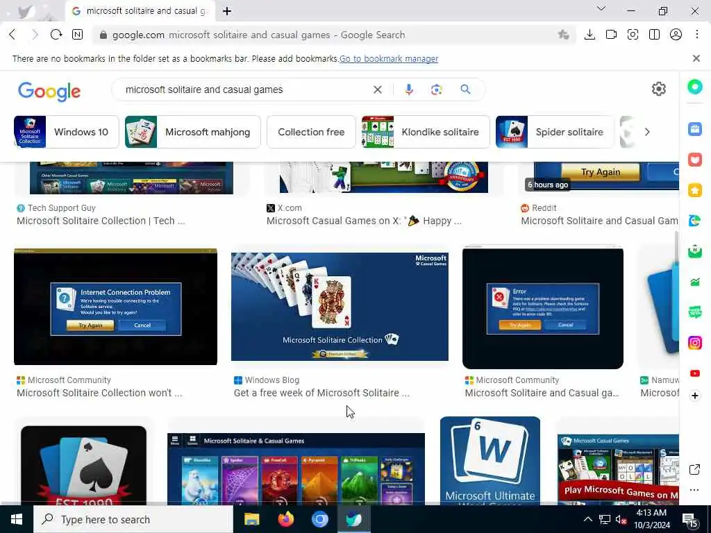Open the red Pocket sidebar icon
The width and height of the screenshot is (711, 533).
point(694,160)
